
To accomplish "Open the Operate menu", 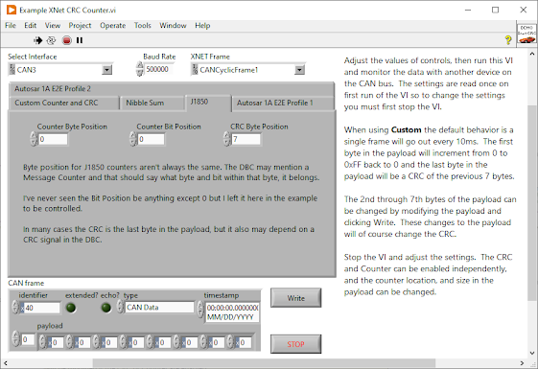I will pos(112,25).
